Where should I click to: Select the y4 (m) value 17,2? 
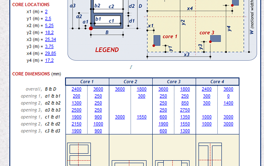pyautogui.click(x=49, y=60)
